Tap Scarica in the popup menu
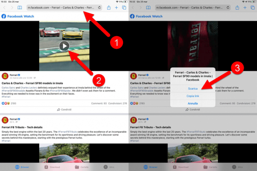This screenshot has height=171, width=257. [x=193, y=88]
